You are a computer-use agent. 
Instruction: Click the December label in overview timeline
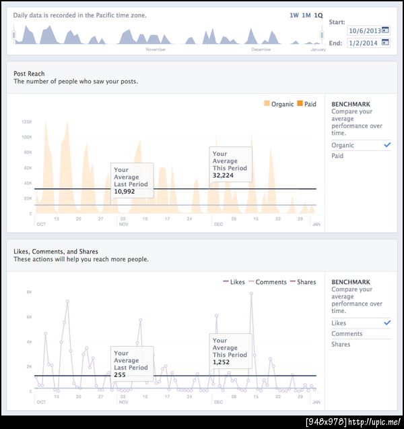point(261,49)
